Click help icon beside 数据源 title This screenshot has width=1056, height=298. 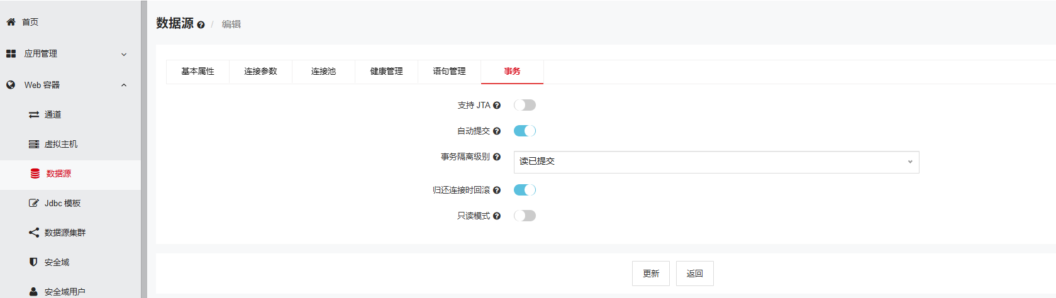(x=201, y=25)
